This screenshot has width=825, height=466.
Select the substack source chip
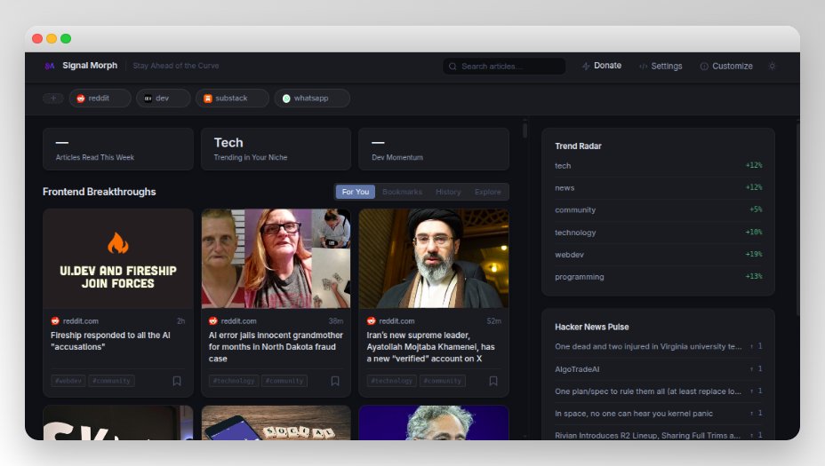tap(232, 99)
